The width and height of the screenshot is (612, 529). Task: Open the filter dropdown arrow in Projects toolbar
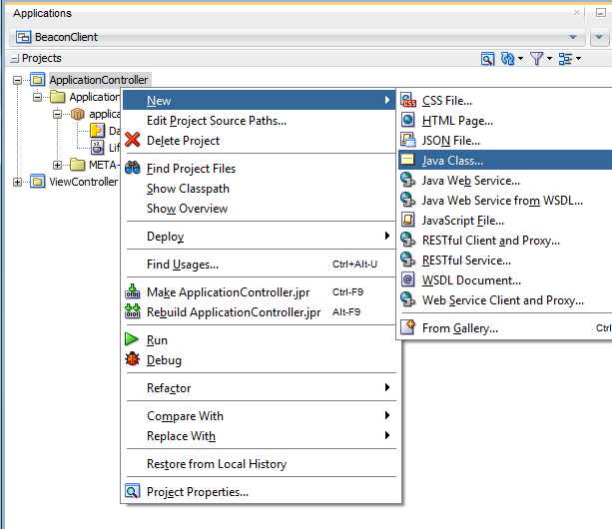pos(549,59)
